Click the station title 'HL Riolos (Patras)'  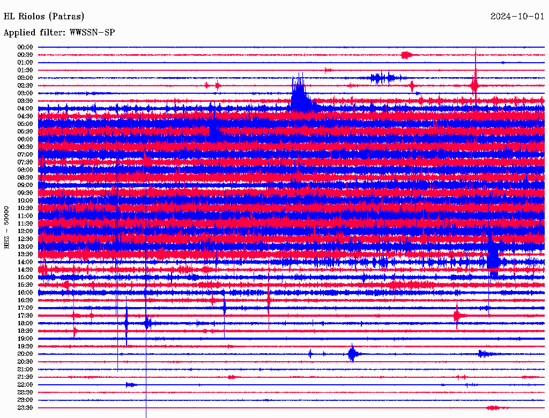coord(44,17)
